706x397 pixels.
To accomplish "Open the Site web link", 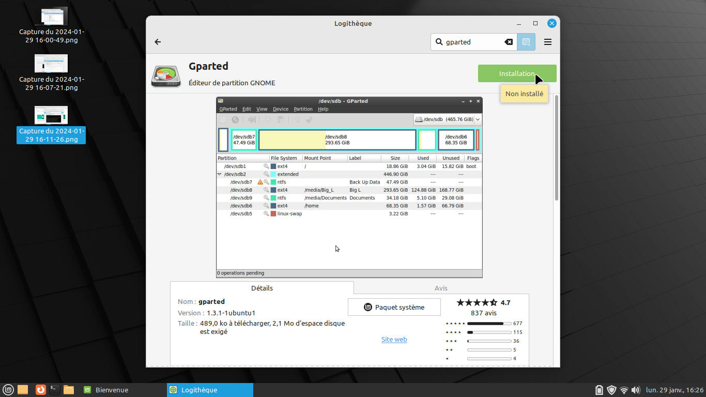I will pyautogui.click(x=394, y=340).
